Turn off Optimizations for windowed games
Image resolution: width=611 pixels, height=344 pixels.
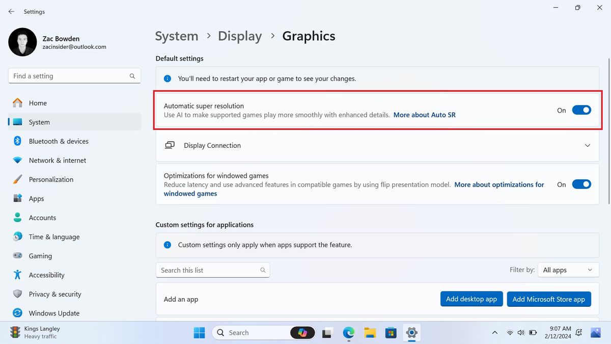[x=581, y=184]
